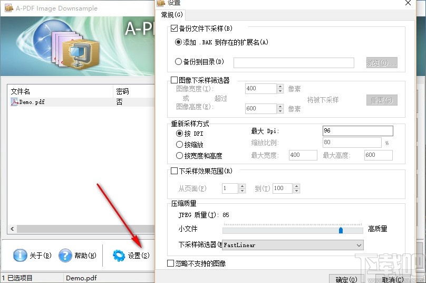Click the 取消(C) button
The height and width of the screenshot is (283, 426).
point(393,279)
